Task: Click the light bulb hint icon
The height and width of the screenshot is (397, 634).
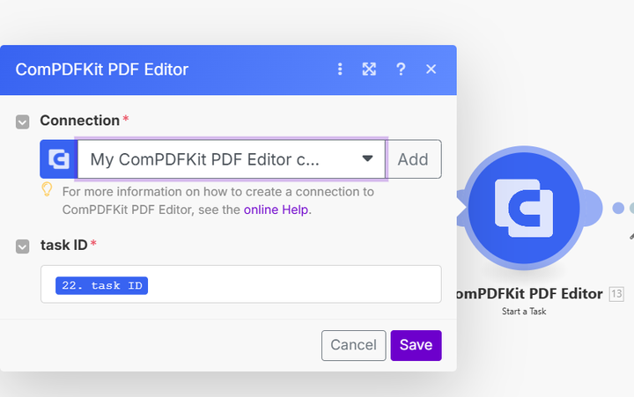Action: 47,189
